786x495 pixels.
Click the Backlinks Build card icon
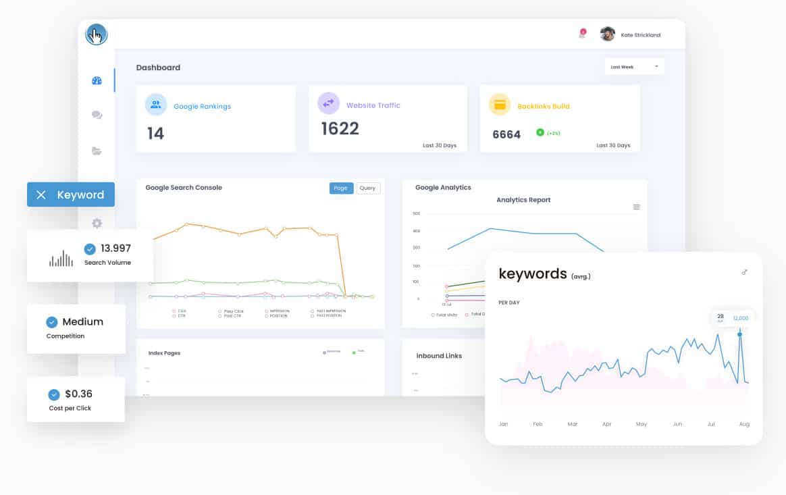click(x=500, y=105)
